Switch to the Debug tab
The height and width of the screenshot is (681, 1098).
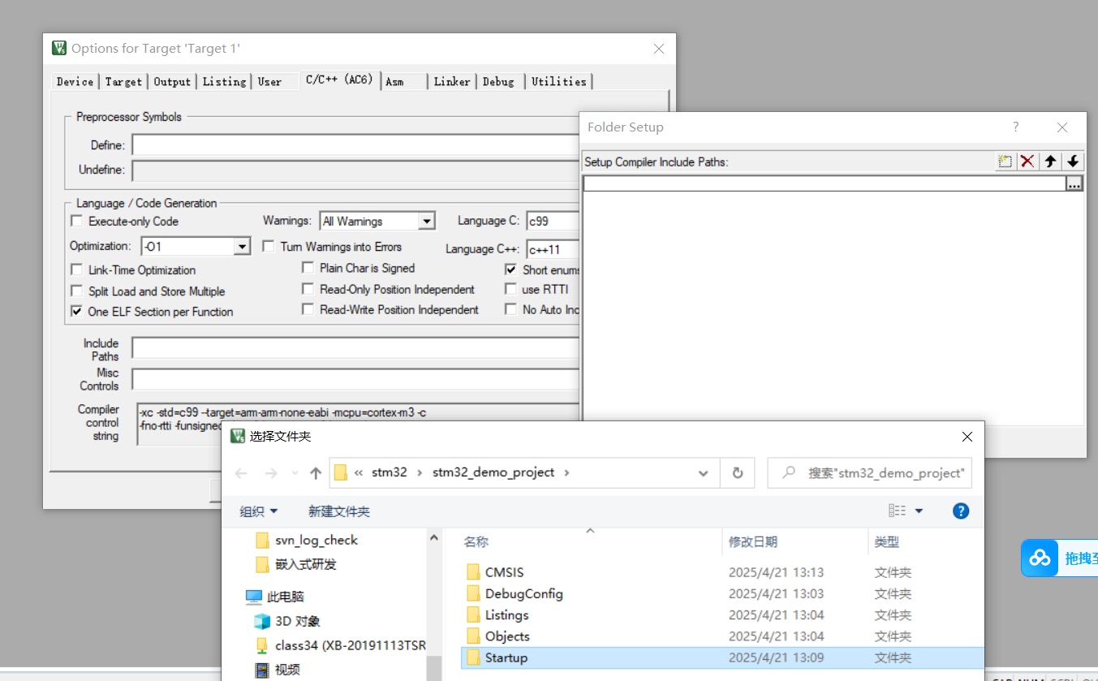(x=498, y=81)
